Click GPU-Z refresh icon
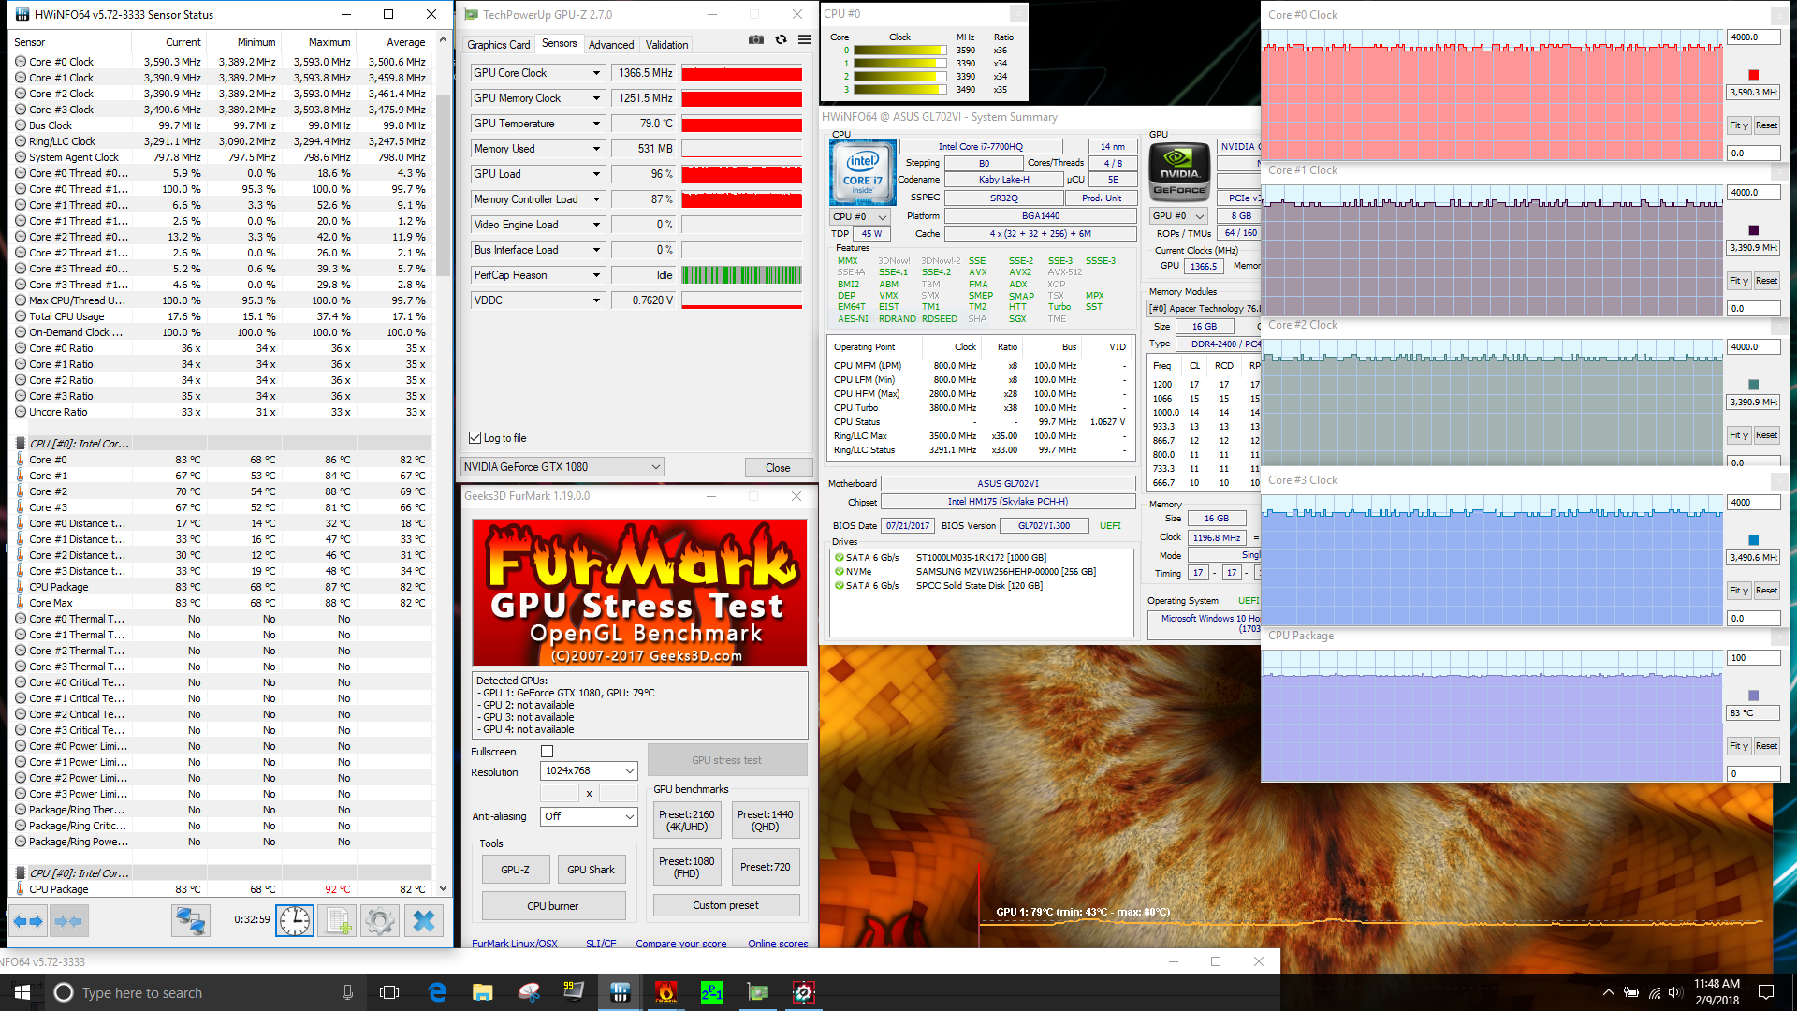 click(x=781, y=40)
